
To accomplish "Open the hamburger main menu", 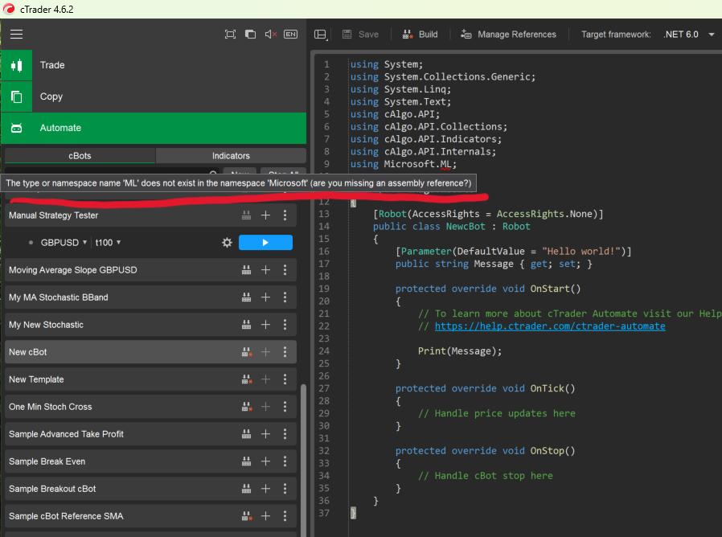I will (17, 34).
